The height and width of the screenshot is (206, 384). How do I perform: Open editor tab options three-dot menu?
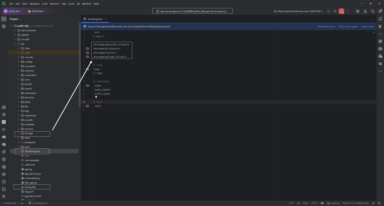pos(373,19)
